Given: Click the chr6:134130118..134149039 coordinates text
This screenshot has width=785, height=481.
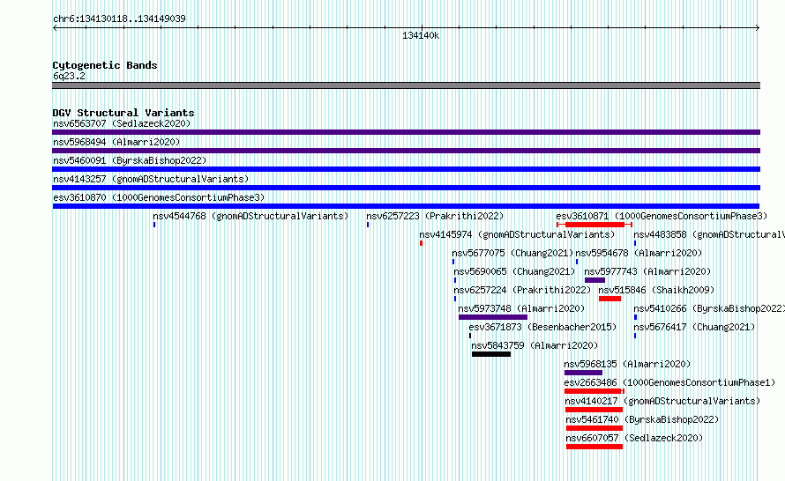Looking at the screenshot, I should [119, 18].
